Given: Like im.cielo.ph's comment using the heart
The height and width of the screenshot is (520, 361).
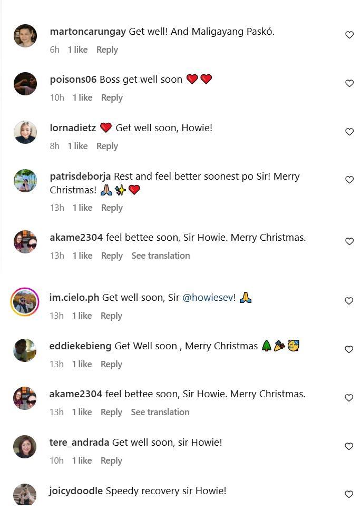Looking at the screenshot, I should 349,301.
